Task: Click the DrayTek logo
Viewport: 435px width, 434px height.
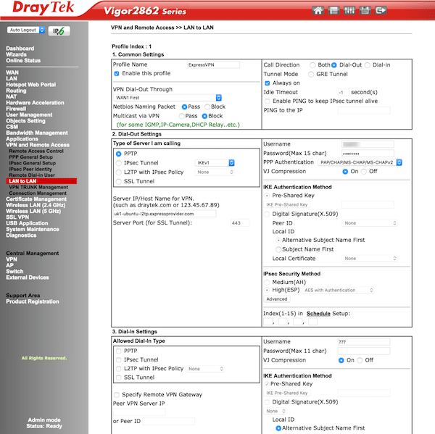Action: pos(43,8)
